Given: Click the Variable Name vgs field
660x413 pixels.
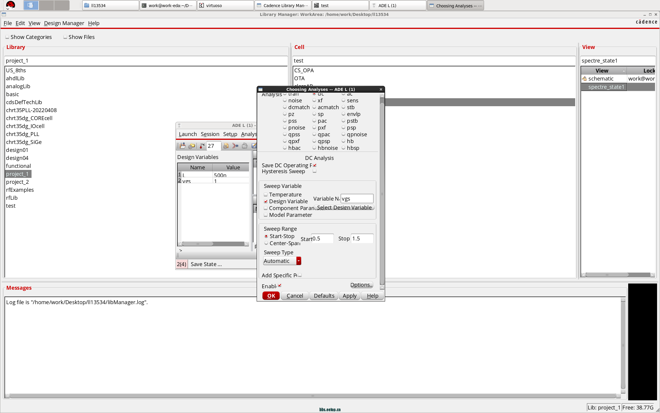Looking at the screenshot, I should 357,199.
